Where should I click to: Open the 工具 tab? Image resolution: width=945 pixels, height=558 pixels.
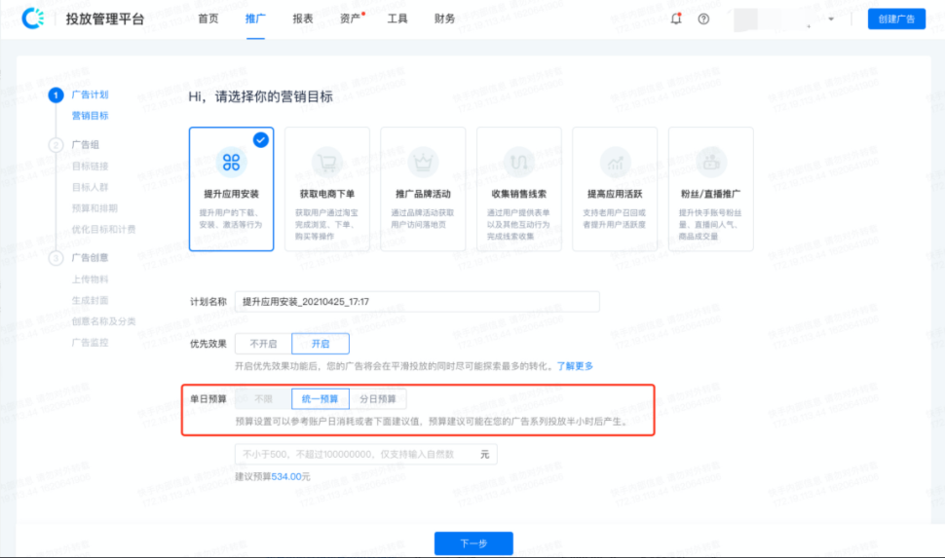(x=397, y=19)
